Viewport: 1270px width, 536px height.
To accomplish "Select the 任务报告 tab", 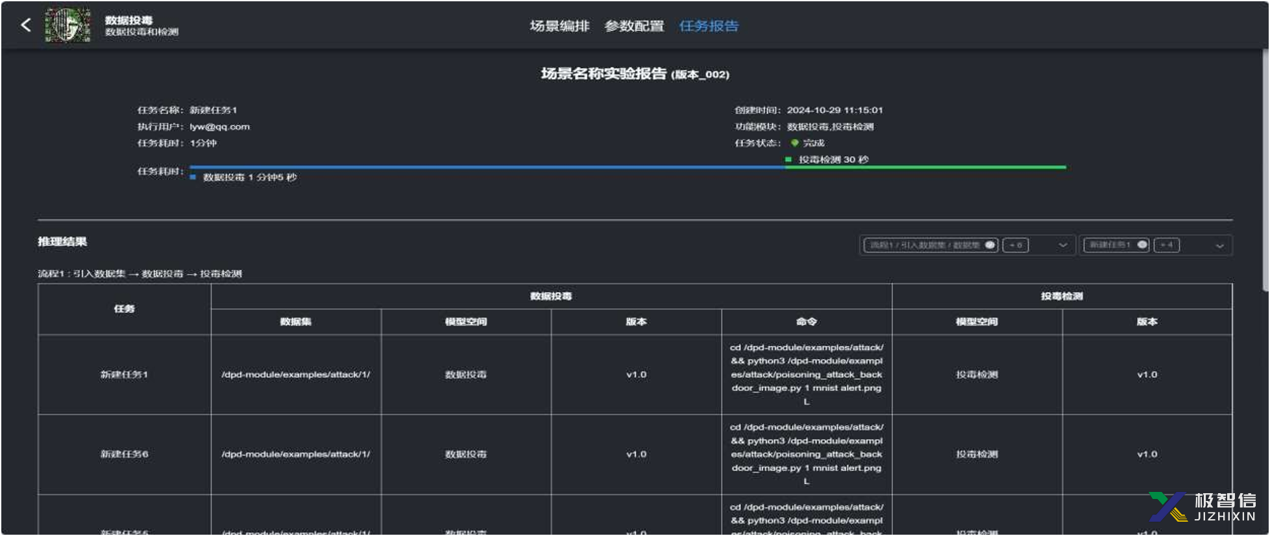I will pos(709,26).
